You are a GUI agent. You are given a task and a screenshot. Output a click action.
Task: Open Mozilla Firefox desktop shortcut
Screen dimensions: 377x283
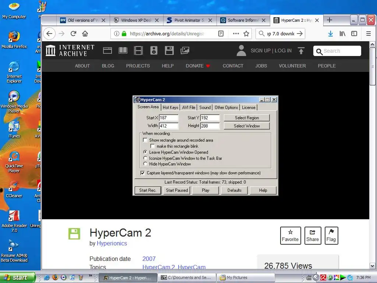pyautogui.click(x=14, y=40)
